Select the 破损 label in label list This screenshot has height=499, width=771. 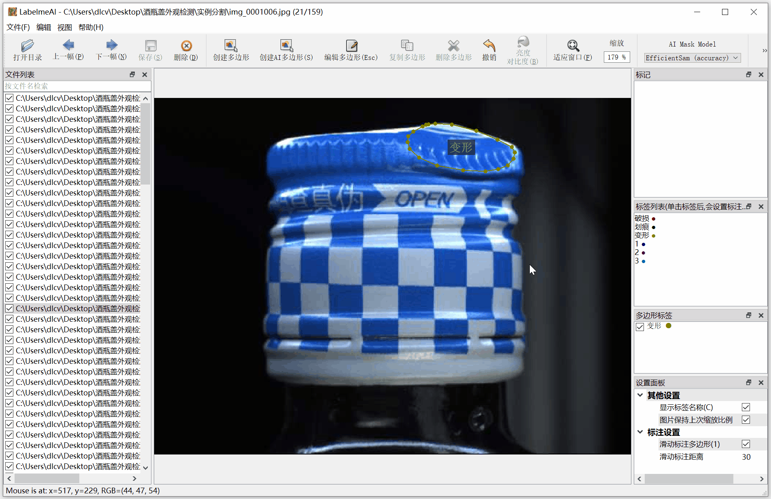pos(642,219)
